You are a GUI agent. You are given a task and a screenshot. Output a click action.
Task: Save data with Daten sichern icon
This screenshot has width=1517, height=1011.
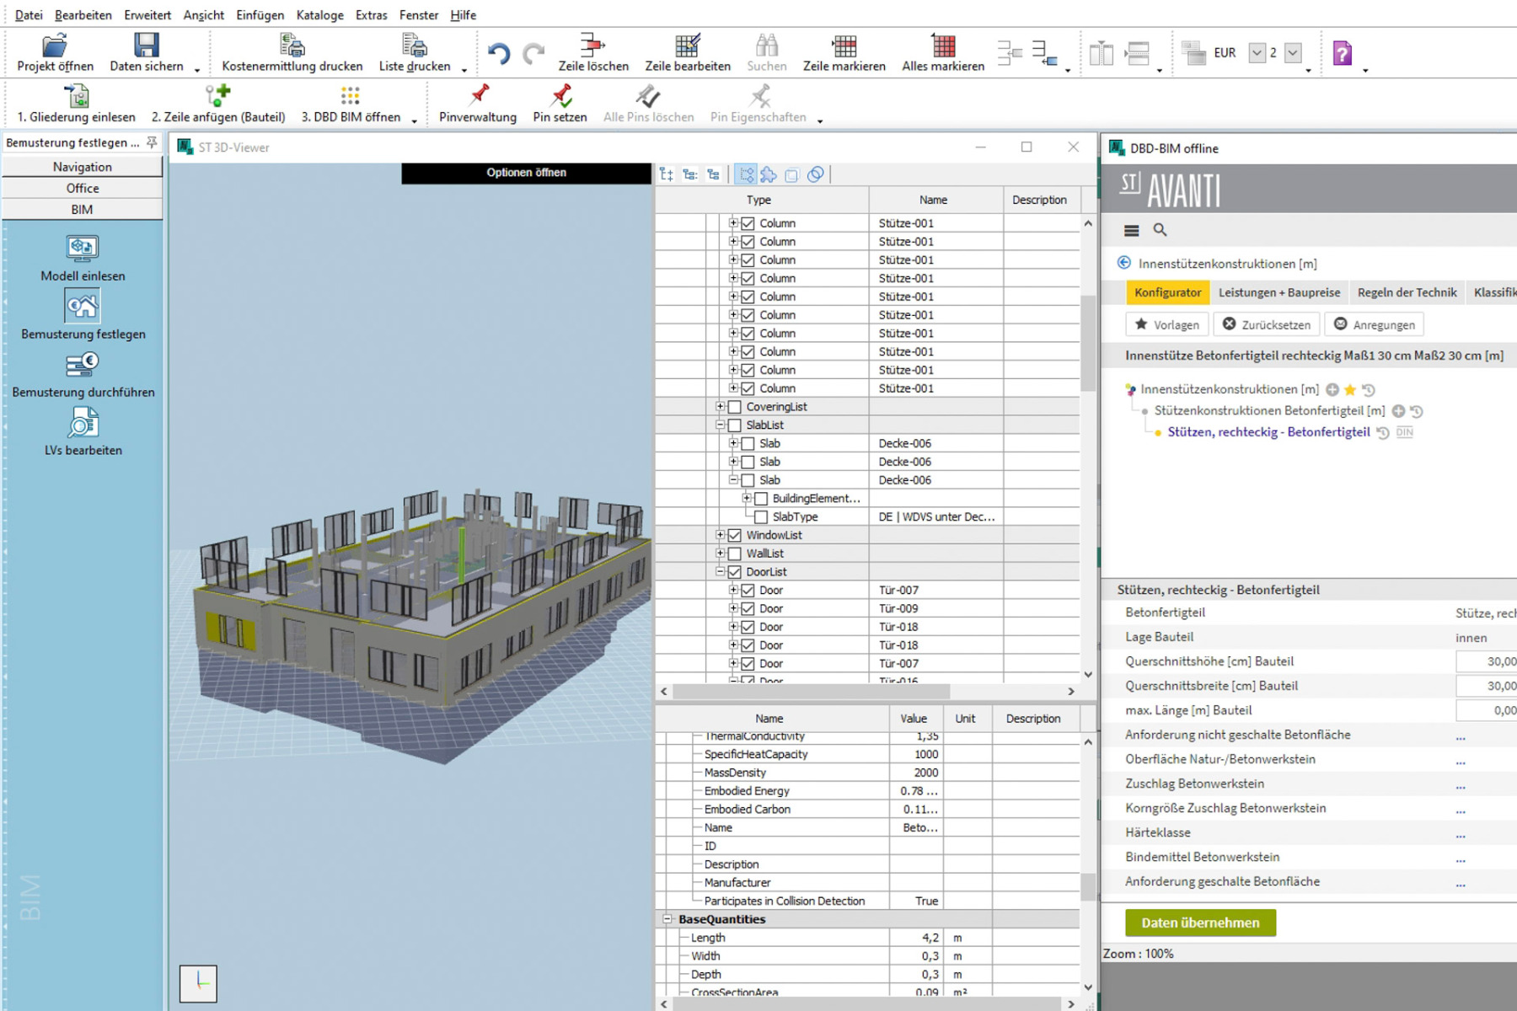click(x=146, y=45)
